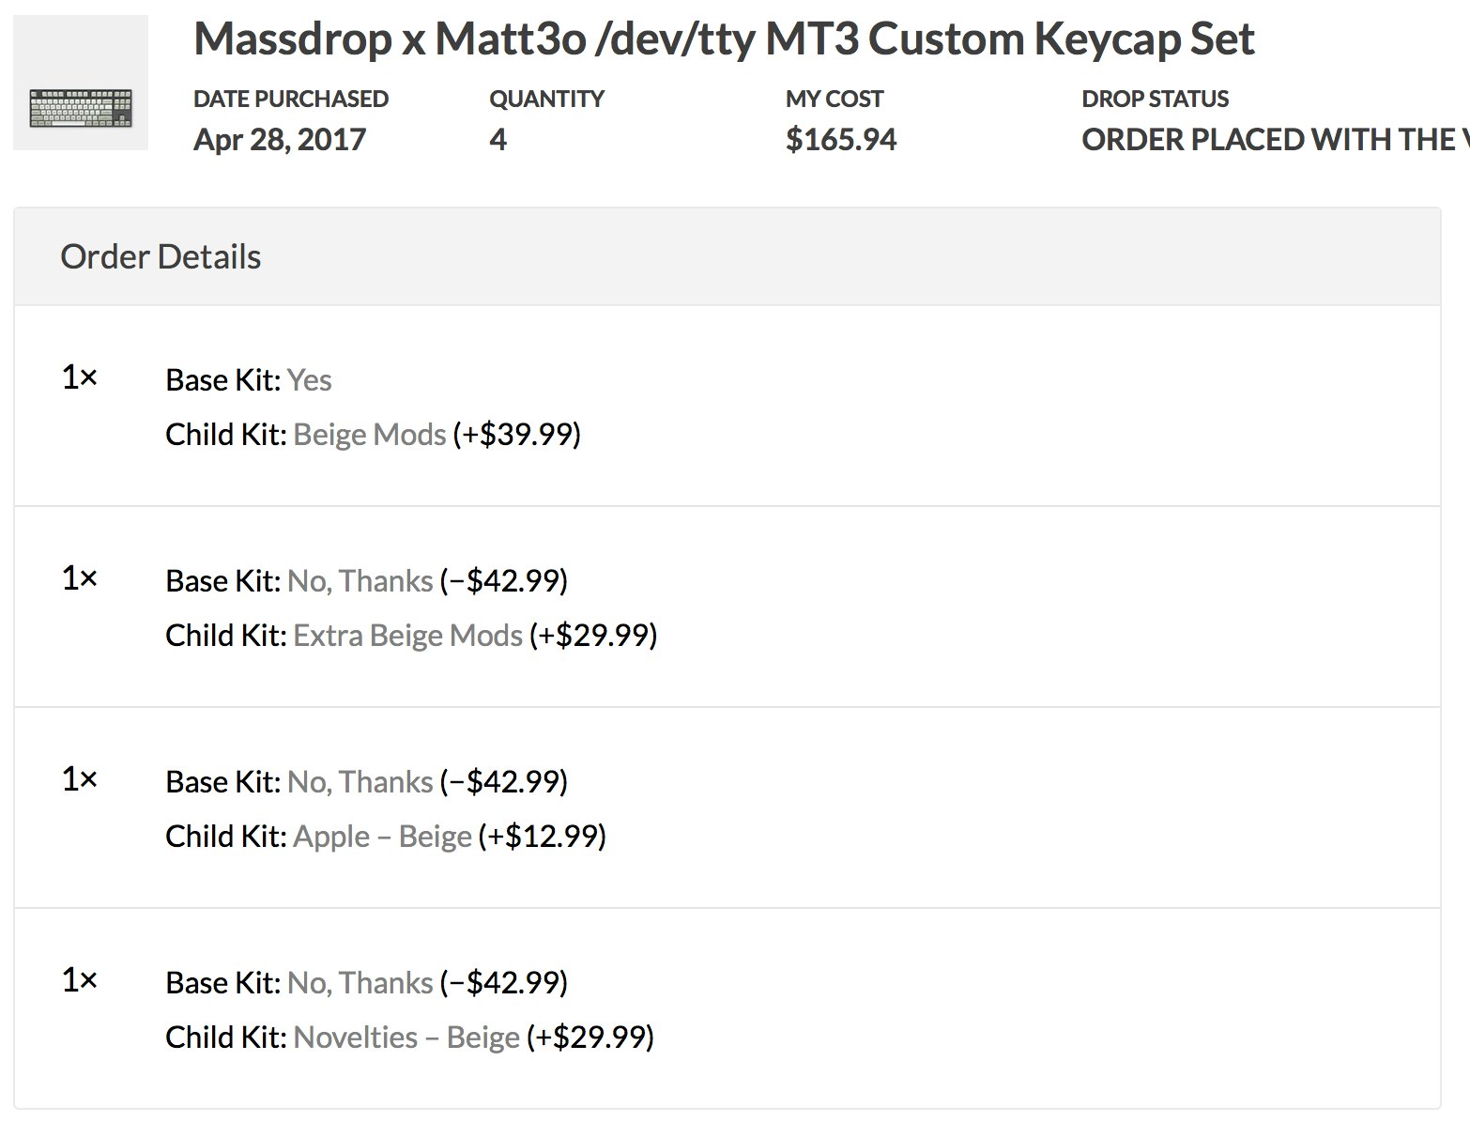Click the keycap set product thumbnail

click(x=81, y=83)
